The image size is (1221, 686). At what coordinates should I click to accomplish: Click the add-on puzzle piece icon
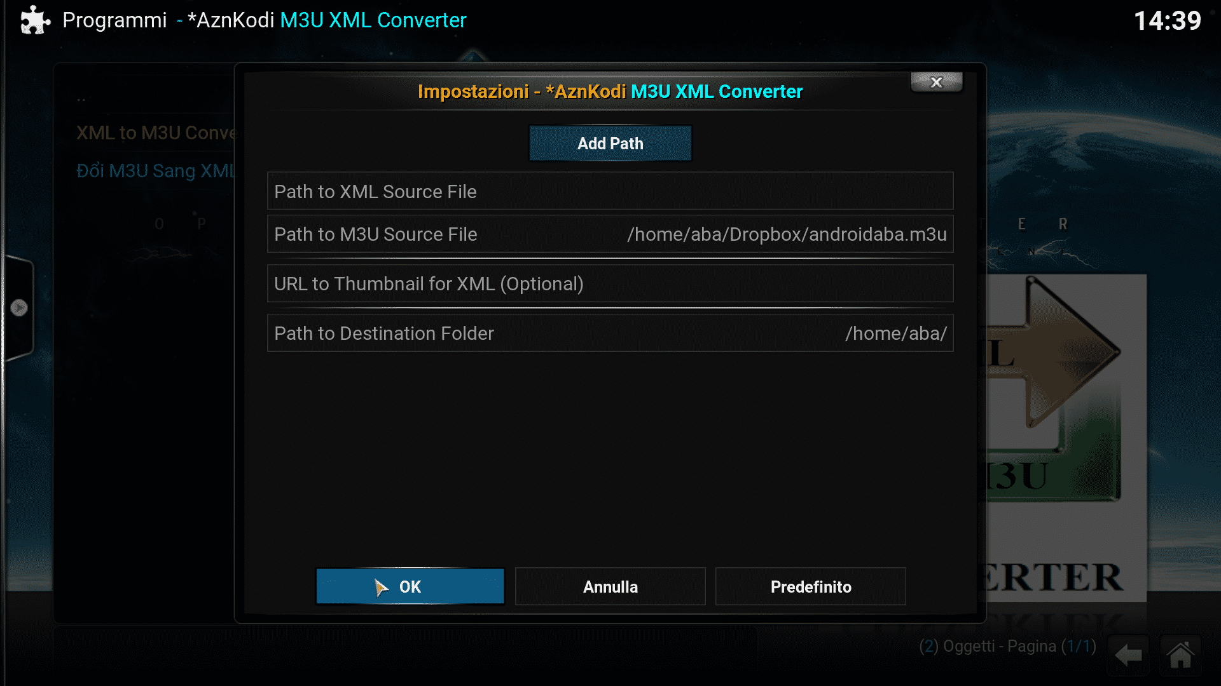point(35,20)
